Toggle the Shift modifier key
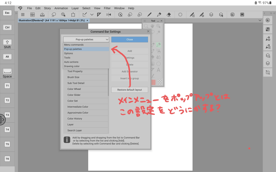This screenshot has height=172, width=276. point(7,42)
